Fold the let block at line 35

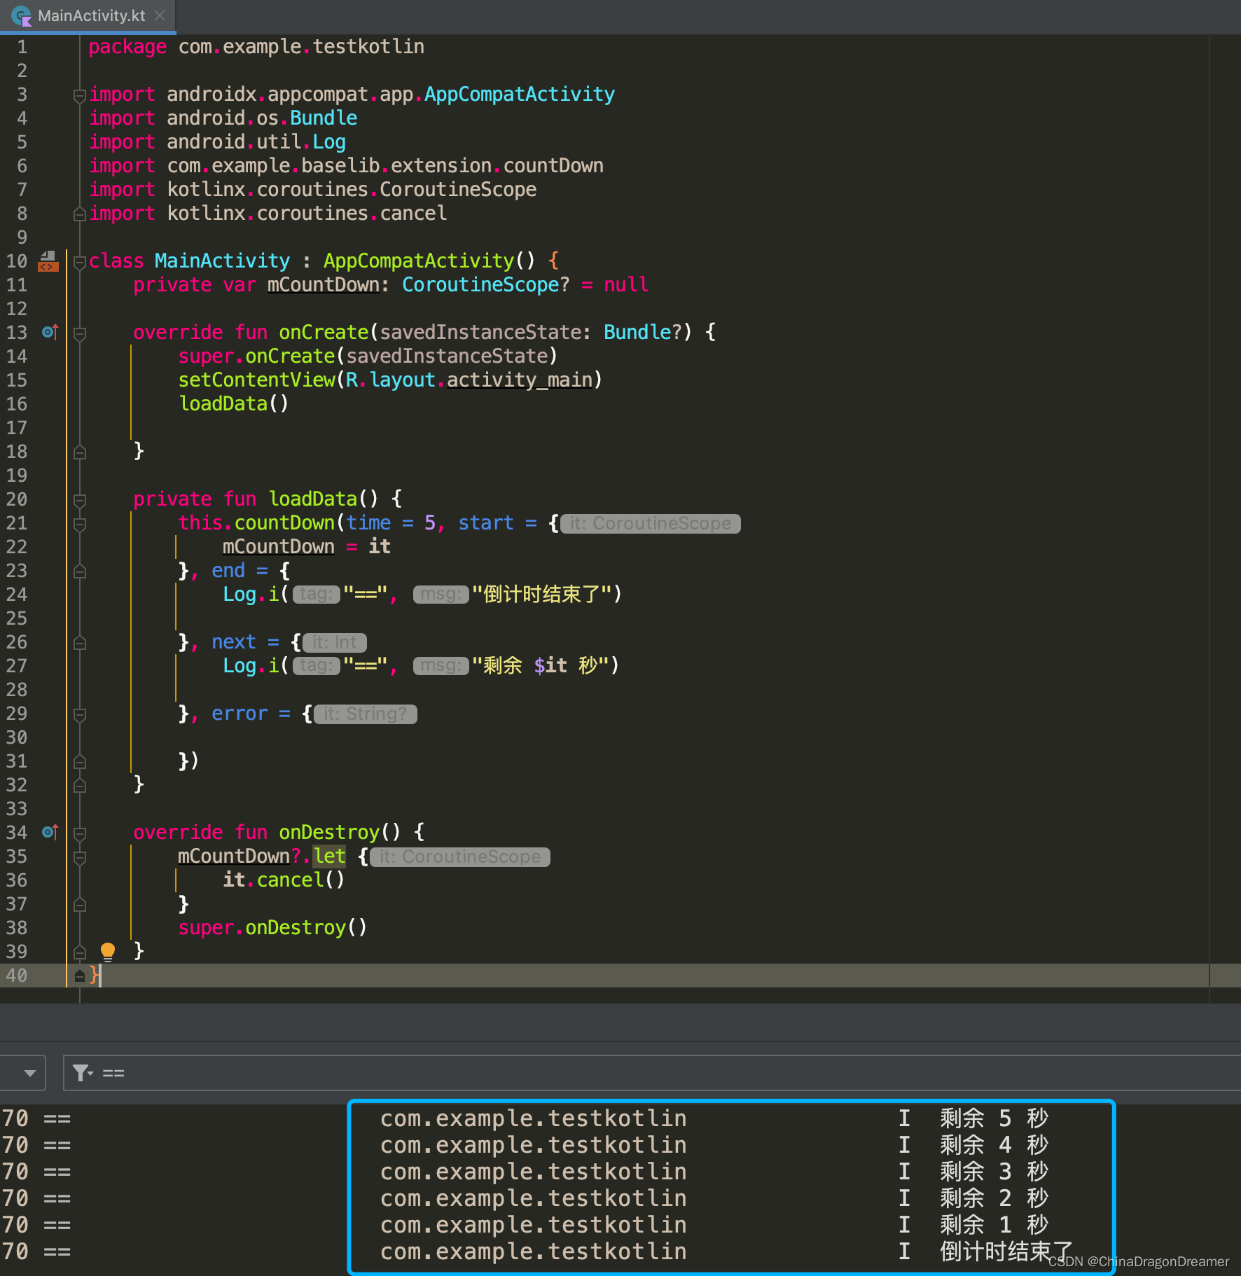coord(80,857)
